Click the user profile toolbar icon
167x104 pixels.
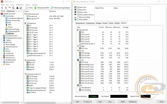coord(17,8)
